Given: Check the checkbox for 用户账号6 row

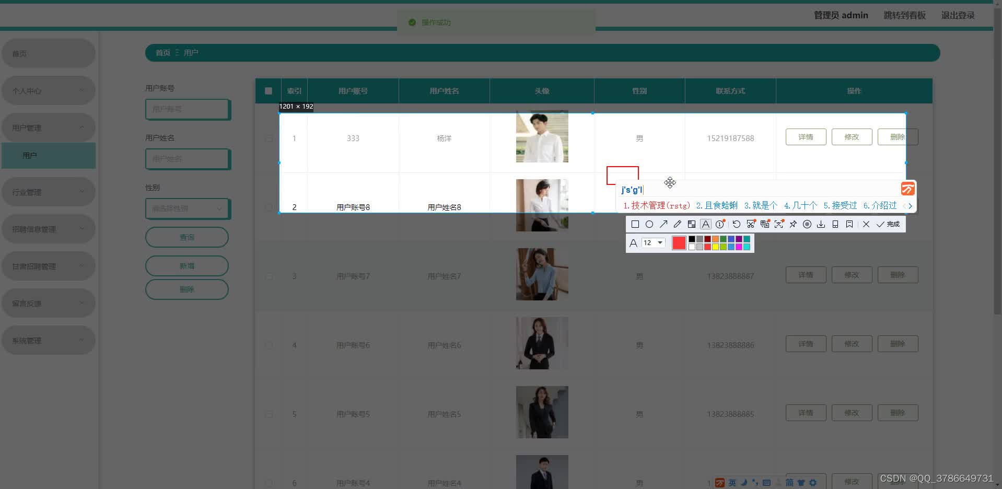Looking at the screenshot, I should (269, 345).
